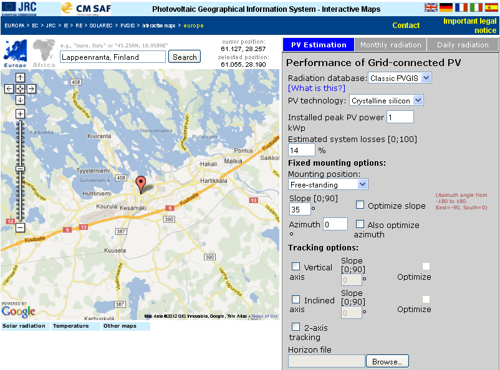Screen dimensions: 500x370
Task: Click Interactive maps in the breadcrumb
Action: click(x=159, y=26)
